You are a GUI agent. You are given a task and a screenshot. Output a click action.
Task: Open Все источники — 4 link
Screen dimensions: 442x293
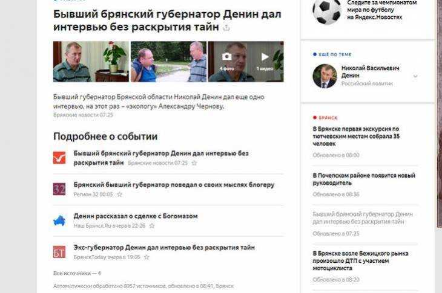coord(77,273)
